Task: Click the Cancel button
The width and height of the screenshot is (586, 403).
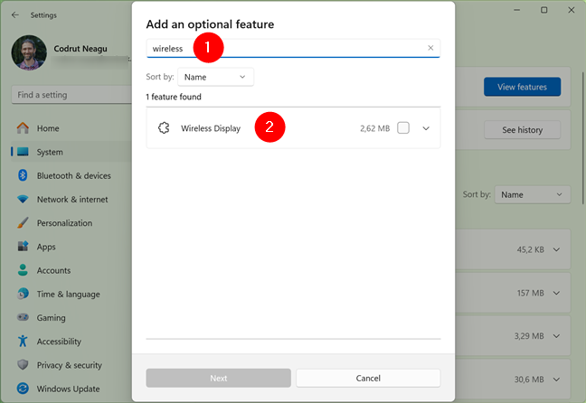Action: pos(368,378)
